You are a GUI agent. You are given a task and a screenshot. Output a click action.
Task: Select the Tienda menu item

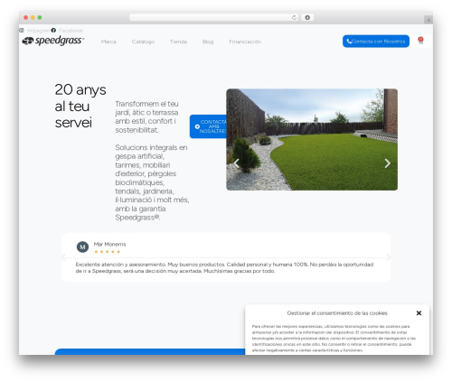click(x=178, y=42)
